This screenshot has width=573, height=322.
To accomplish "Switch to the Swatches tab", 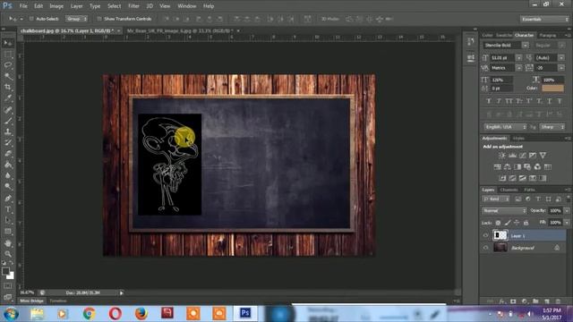I will pos(503,35).
